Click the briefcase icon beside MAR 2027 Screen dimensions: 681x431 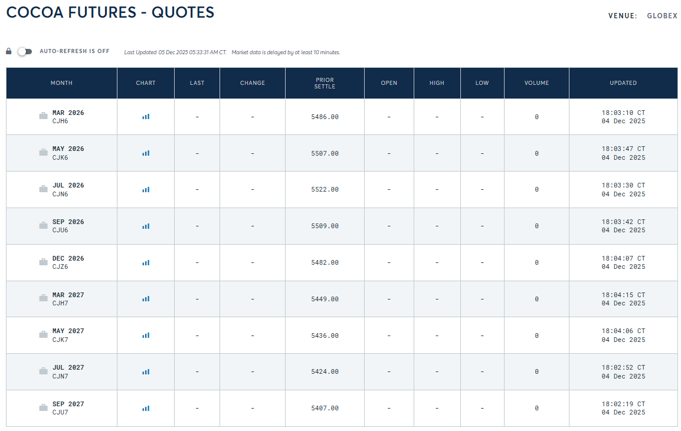click(44, 298)
